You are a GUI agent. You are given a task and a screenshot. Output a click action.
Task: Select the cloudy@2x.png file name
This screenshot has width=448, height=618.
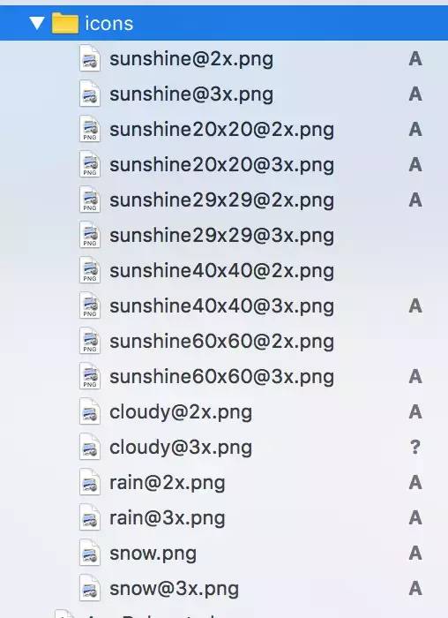[x=181, y=413]
